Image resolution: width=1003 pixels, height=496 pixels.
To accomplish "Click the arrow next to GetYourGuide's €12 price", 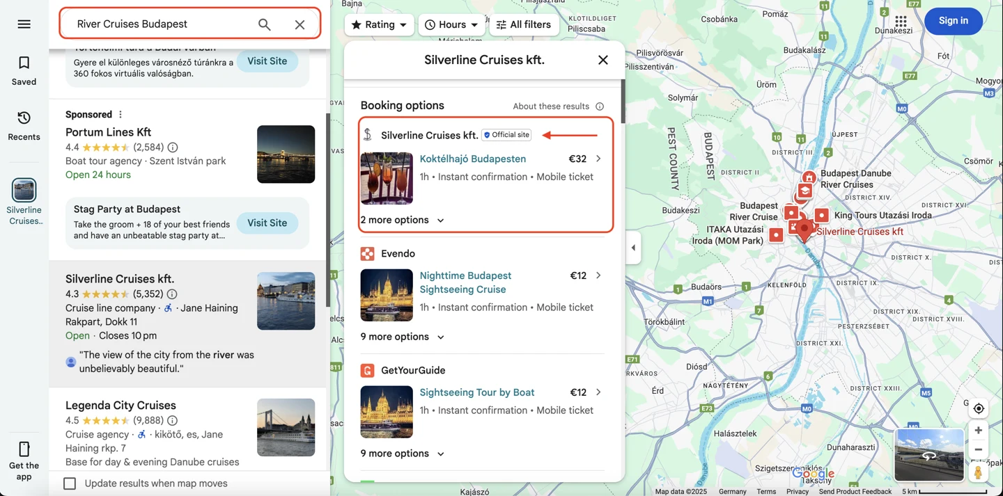I will 598,392.
